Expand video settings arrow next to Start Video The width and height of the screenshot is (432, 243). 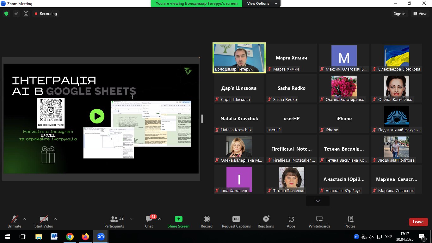click(x=56, y=219)
